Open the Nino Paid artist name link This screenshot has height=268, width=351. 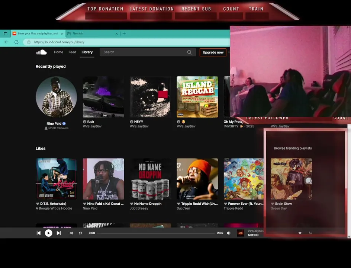coord(54,124)
